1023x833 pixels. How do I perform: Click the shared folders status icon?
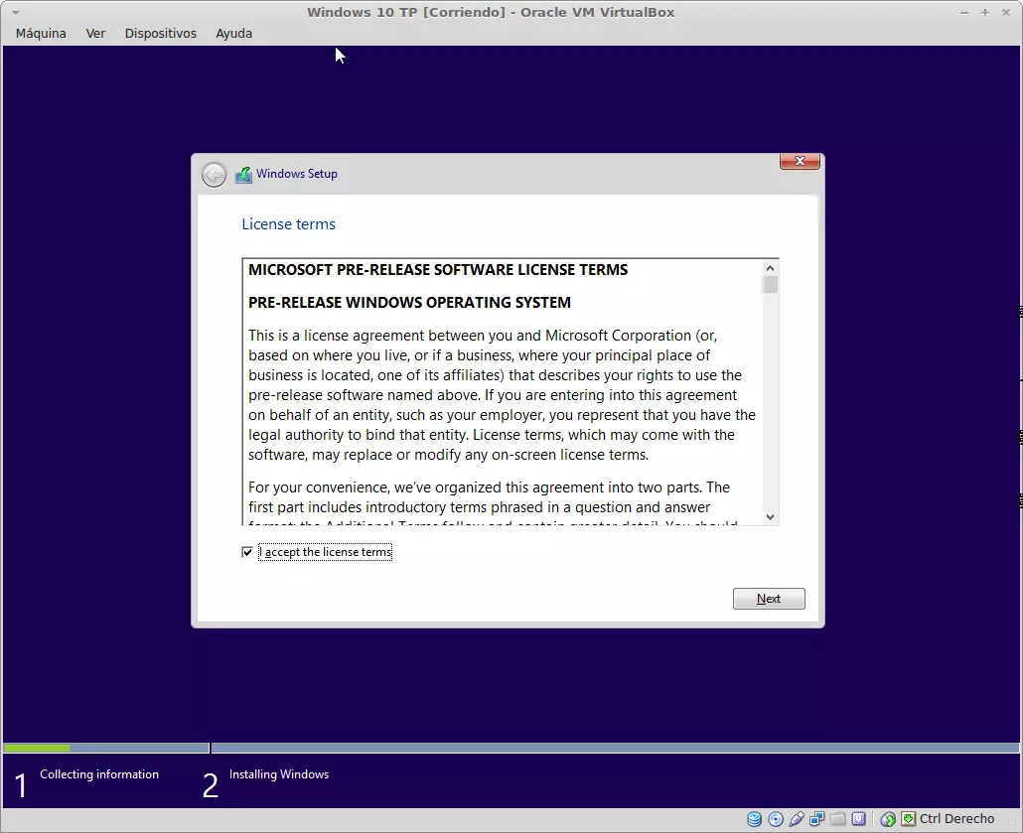838,819
